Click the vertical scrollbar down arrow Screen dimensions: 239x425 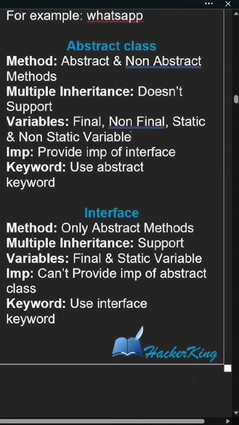pos(235,413)
